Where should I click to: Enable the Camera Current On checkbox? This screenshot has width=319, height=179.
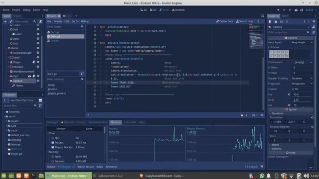[293, 89]
